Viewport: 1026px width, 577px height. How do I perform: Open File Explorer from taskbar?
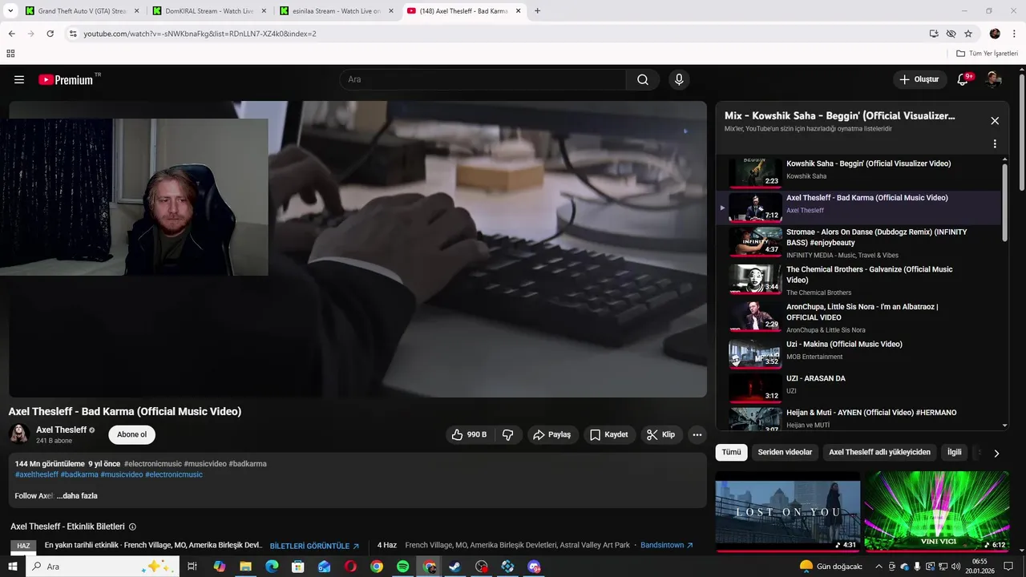245,567
